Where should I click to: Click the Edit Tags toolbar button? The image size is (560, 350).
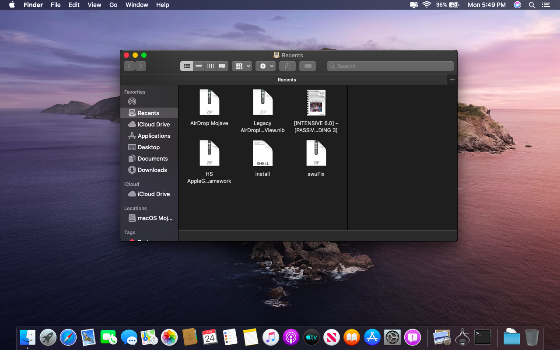click(x=308, y=66)
